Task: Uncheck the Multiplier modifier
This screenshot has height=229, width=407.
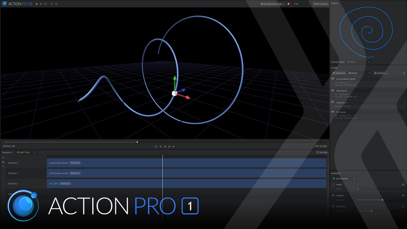Action: (333, 206)
